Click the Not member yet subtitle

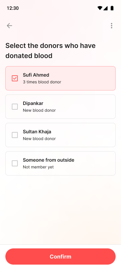[x=38, y=167]
